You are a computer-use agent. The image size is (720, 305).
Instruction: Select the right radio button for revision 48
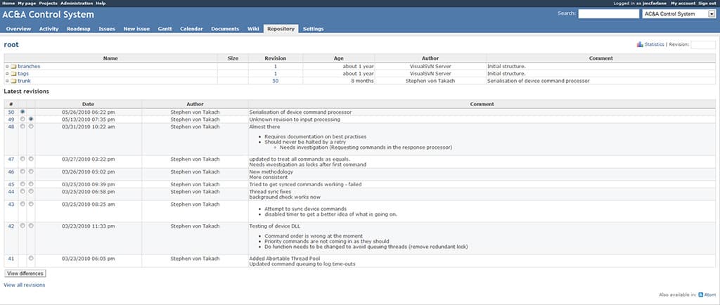31,126
